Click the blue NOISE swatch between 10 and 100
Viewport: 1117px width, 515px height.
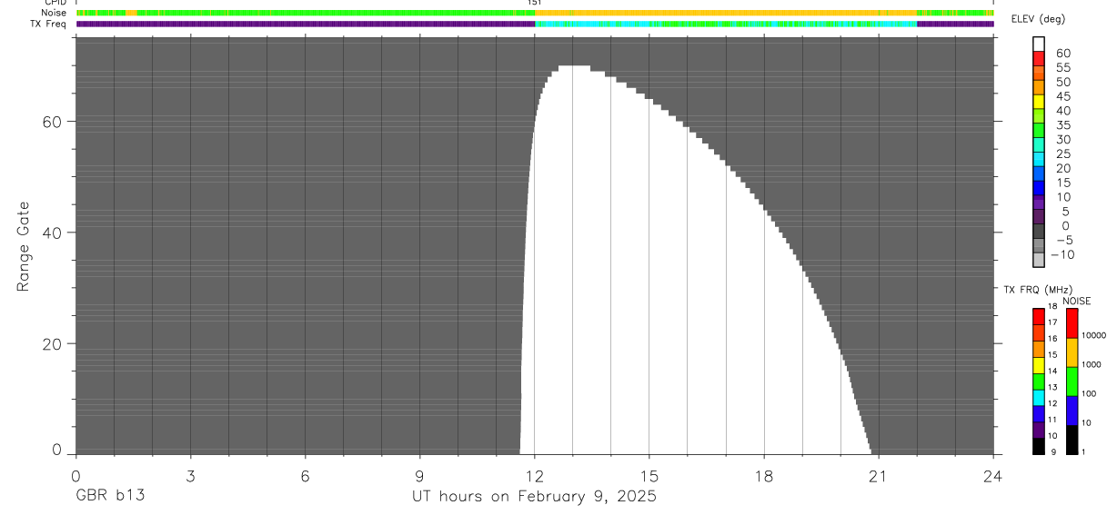(x=1072, y=411)
